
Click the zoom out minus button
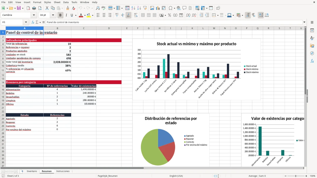coord(286,176)
